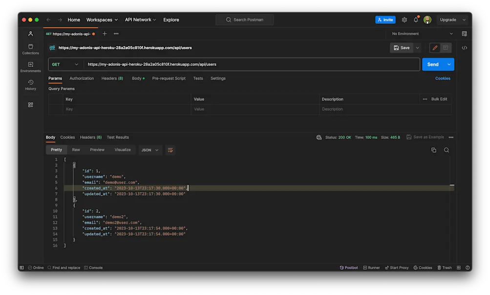Search within the response body
This screenshot has width=490, height=295.
pos(446,150)
